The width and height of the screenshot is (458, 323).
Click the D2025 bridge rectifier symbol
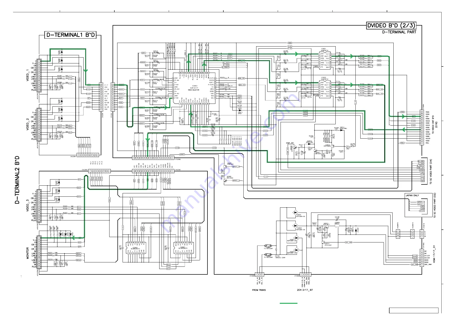click(295, 213)
